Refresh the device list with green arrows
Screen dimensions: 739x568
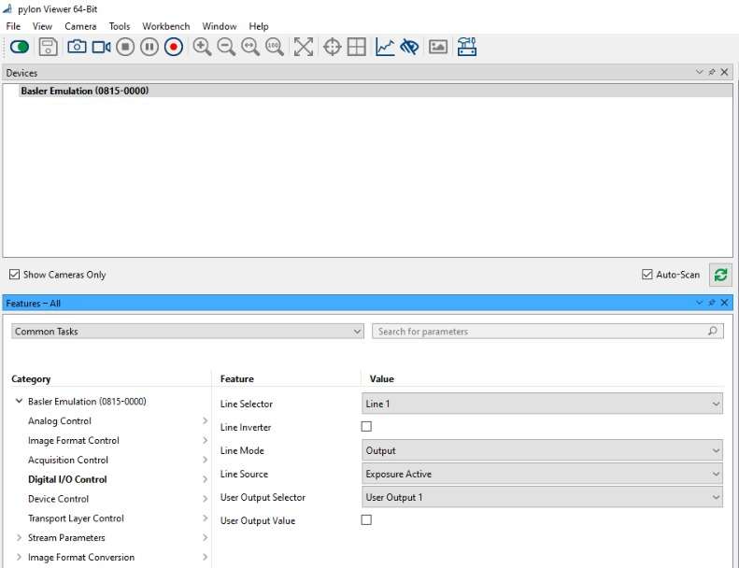click(x=720, y=275)
